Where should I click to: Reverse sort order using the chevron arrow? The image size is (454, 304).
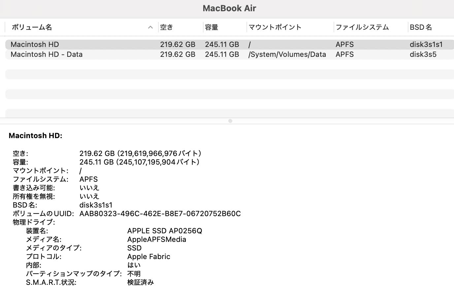[150, 27]
